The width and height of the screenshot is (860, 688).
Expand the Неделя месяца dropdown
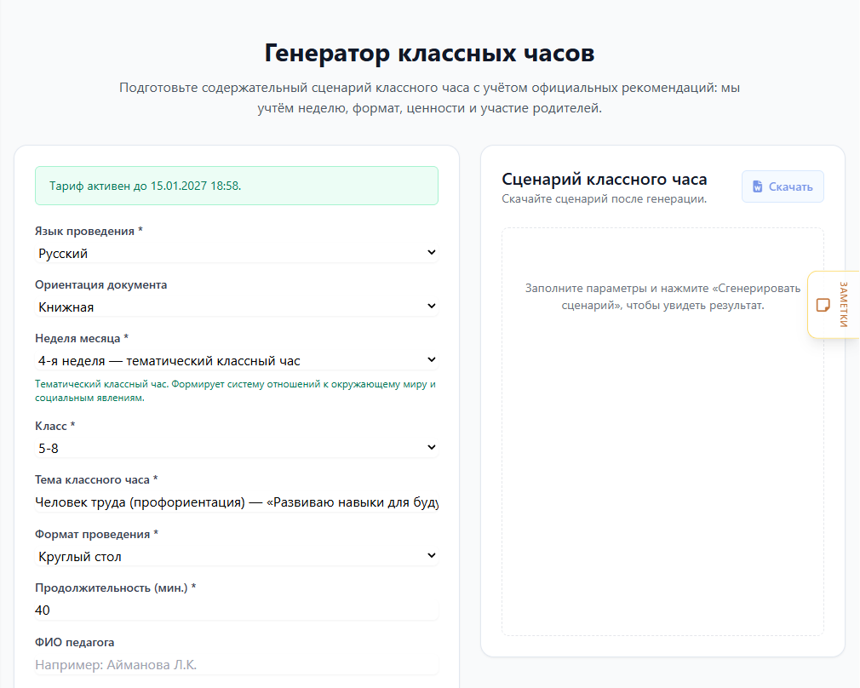237,360
